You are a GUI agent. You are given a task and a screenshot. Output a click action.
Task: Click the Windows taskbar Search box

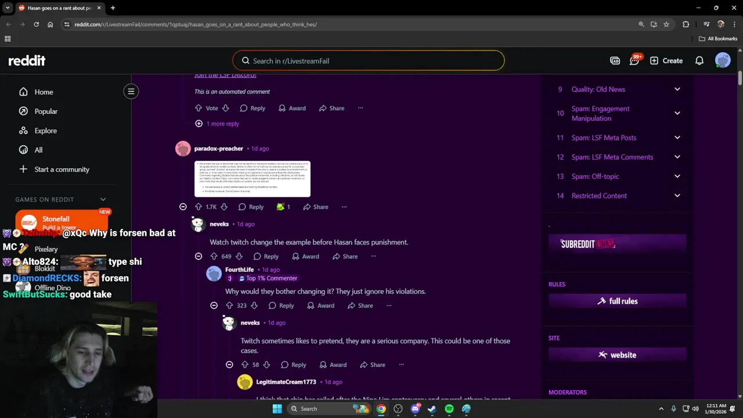pyautogui.click(x=328, y=409)
